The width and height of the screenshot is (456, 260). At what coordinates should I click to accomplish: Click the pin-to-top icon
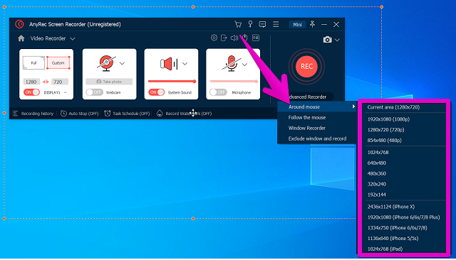312,24
